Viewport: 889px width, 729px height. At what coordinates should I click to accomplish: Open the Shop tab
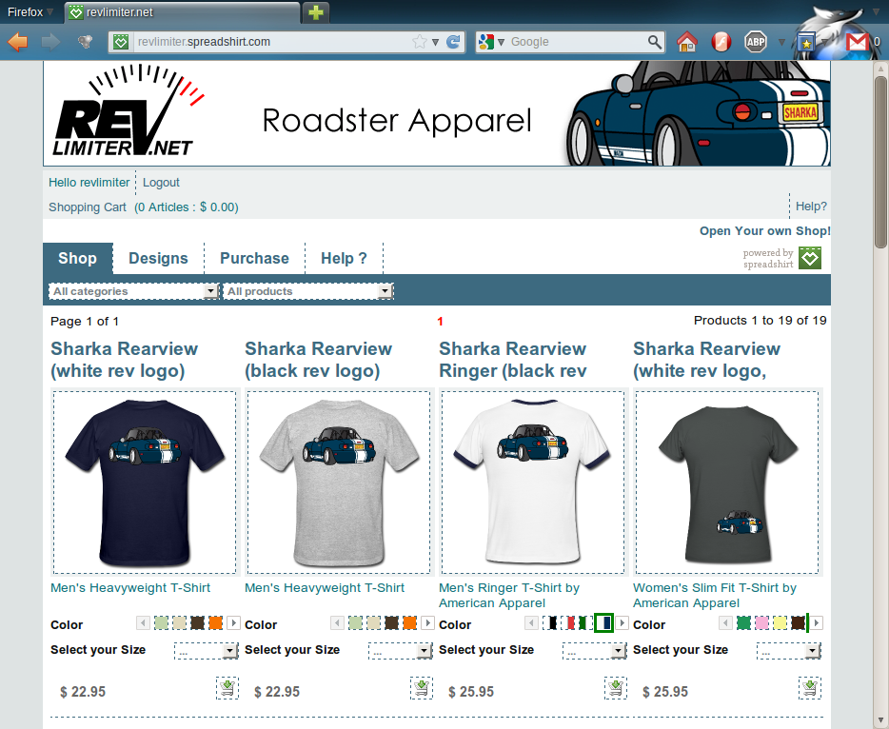[x=78, y=259]
